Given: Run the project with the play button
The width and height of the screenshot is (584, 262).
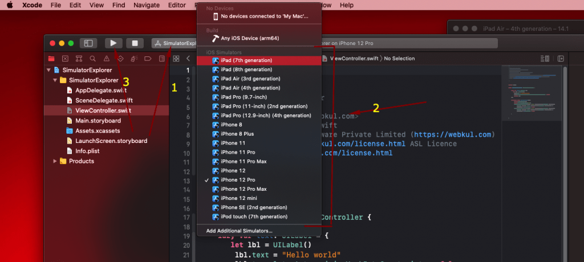Looking at the screenshot, I should 113,43.
